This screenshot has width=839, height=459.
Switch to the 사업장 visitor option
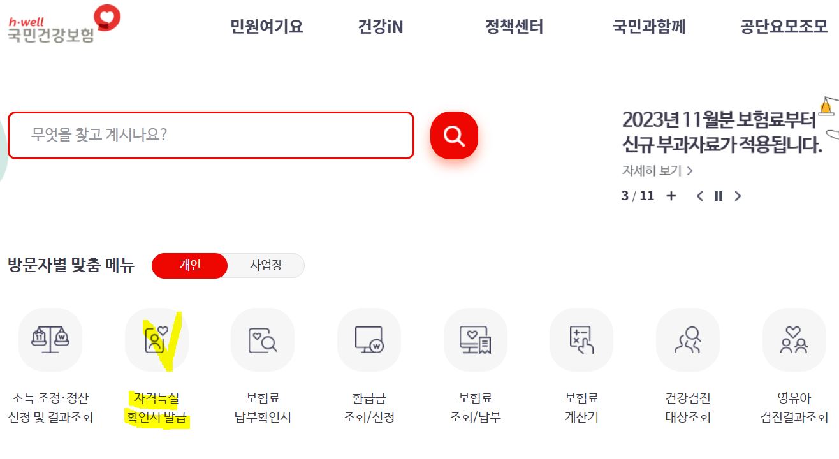tap(266, 265)
